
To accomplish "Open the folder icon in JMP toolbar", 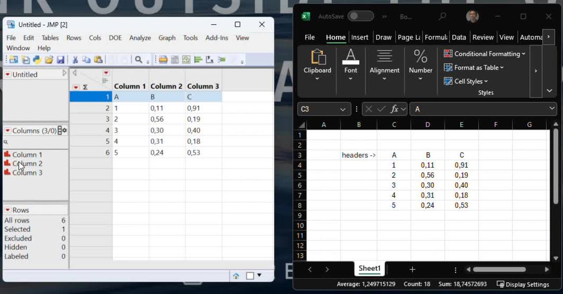I will pyautogui.click(x=49, y=60).
